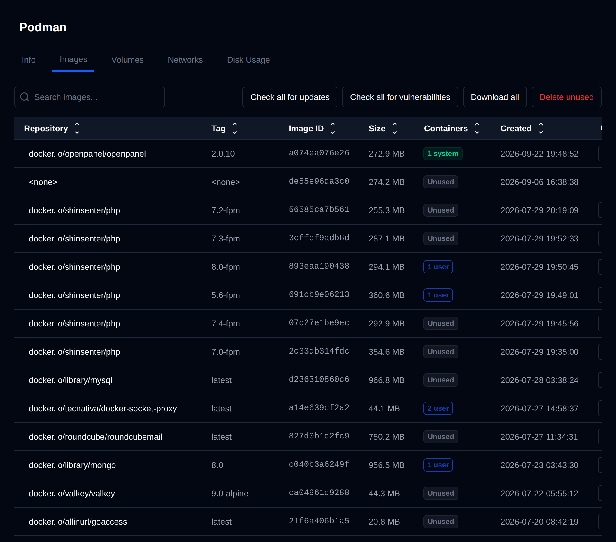Select docker.io/allinurl/goaccess repository

[x=78, y=522]
